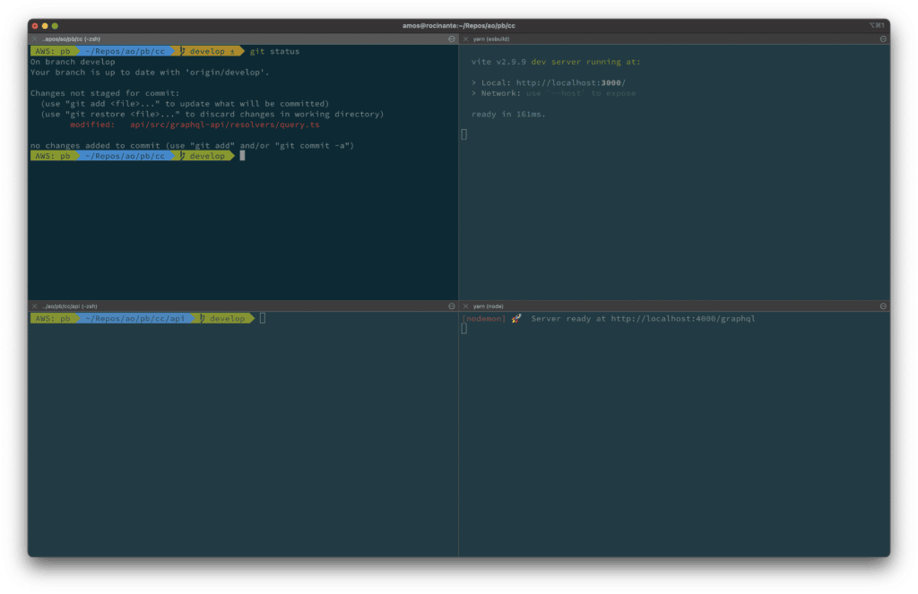Select the git branch glyph beside develop
This screenshot has height=594, width=918.
(182, 51)
